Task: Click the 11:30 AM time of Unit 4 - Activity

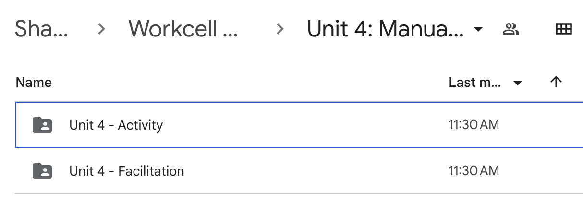Action: click(x=474, y=125)
